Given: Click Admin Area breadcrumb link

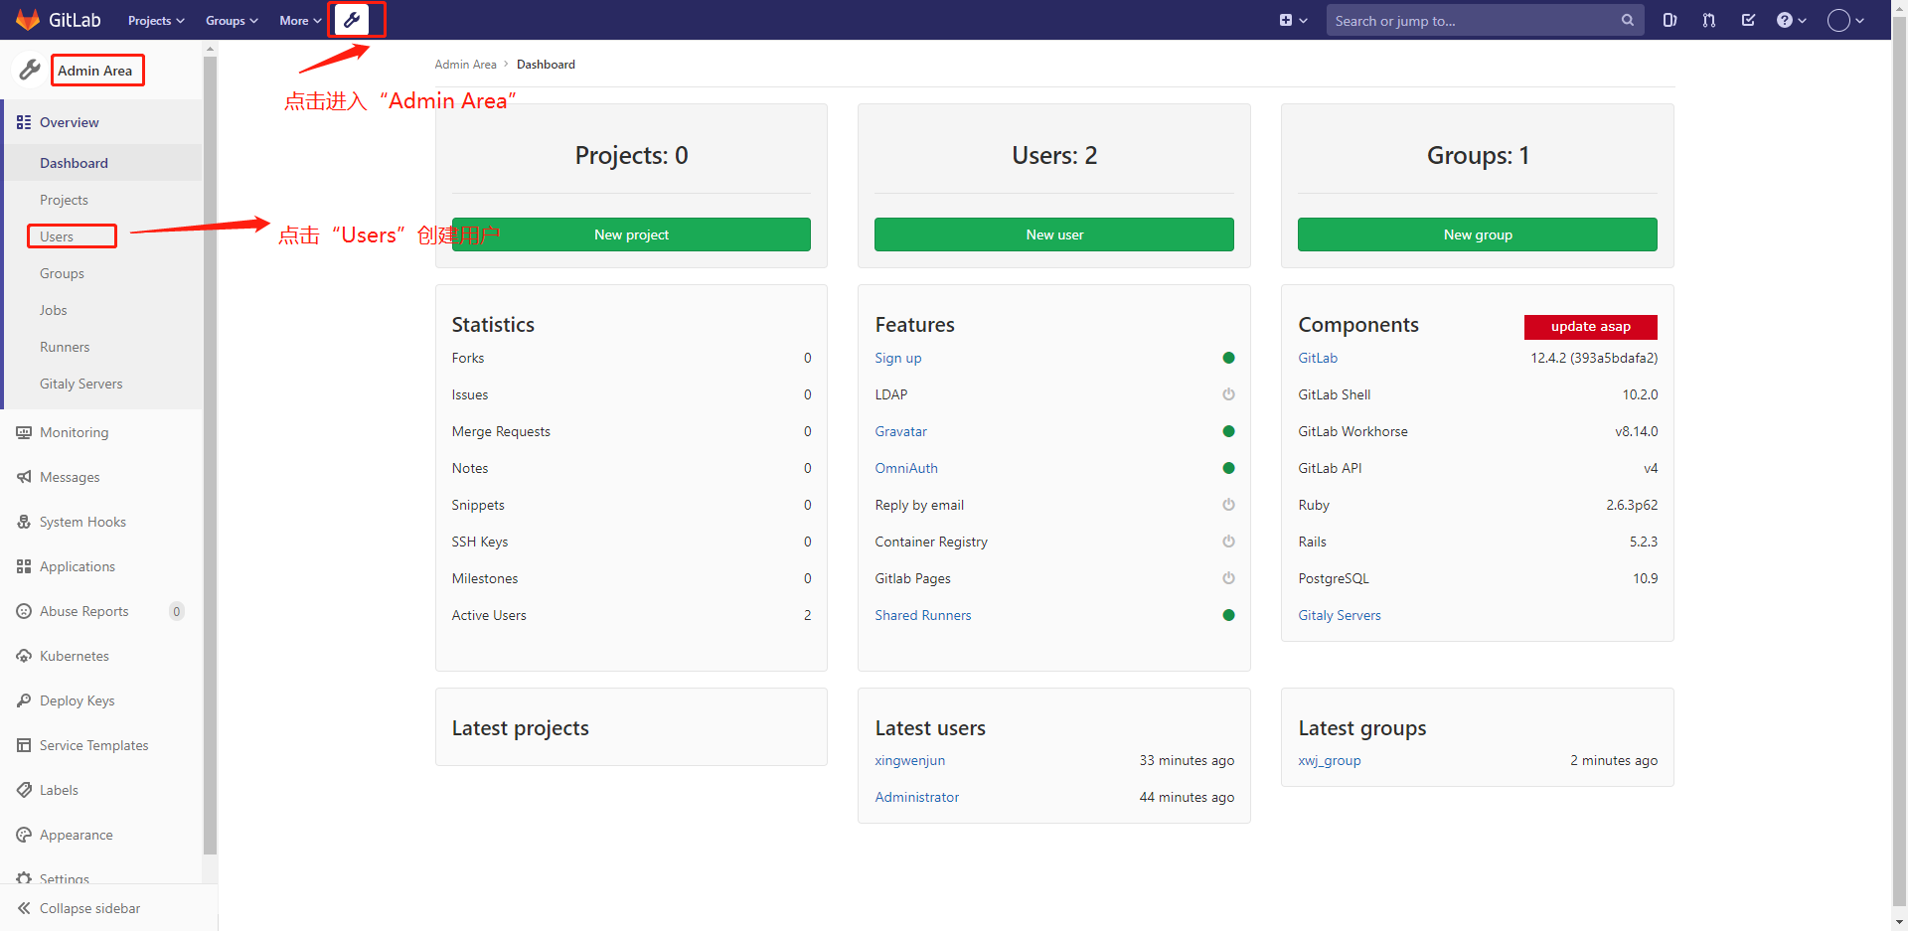Looking at the screenshot, I should pos(465,65).
